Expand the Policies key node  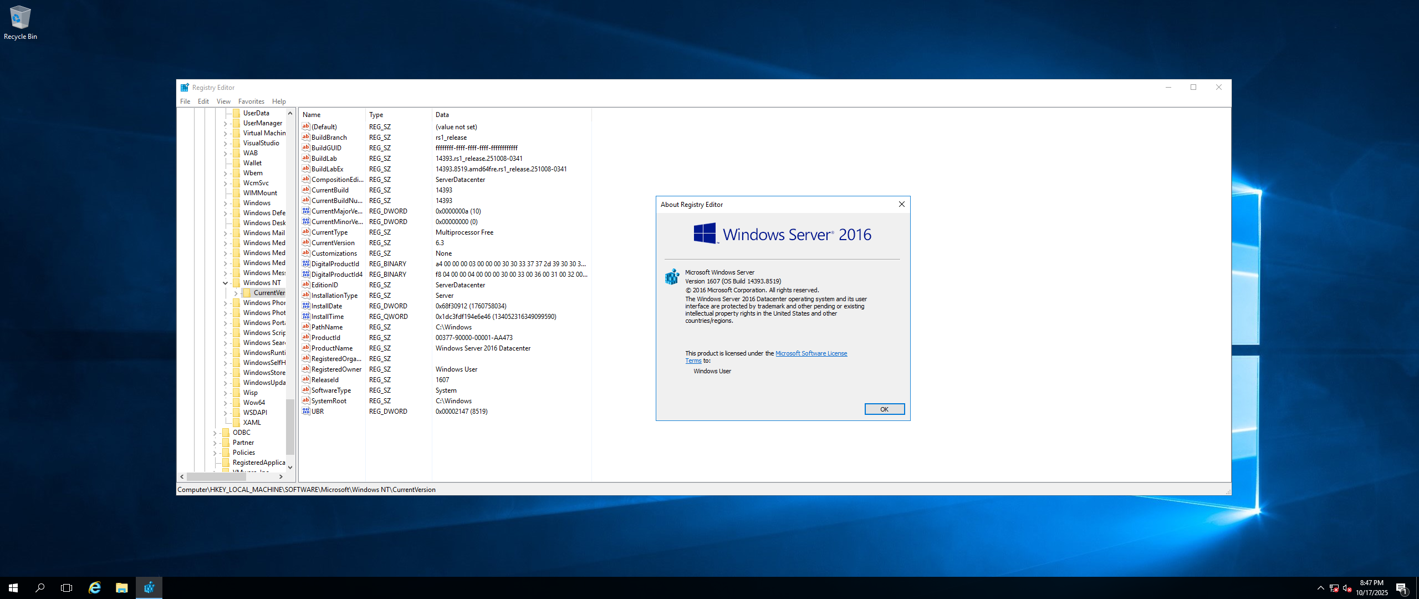pos(215,453)
